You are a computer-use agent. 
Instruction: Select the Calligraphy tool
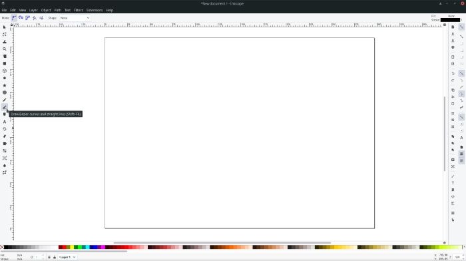[x=5, y=115]
